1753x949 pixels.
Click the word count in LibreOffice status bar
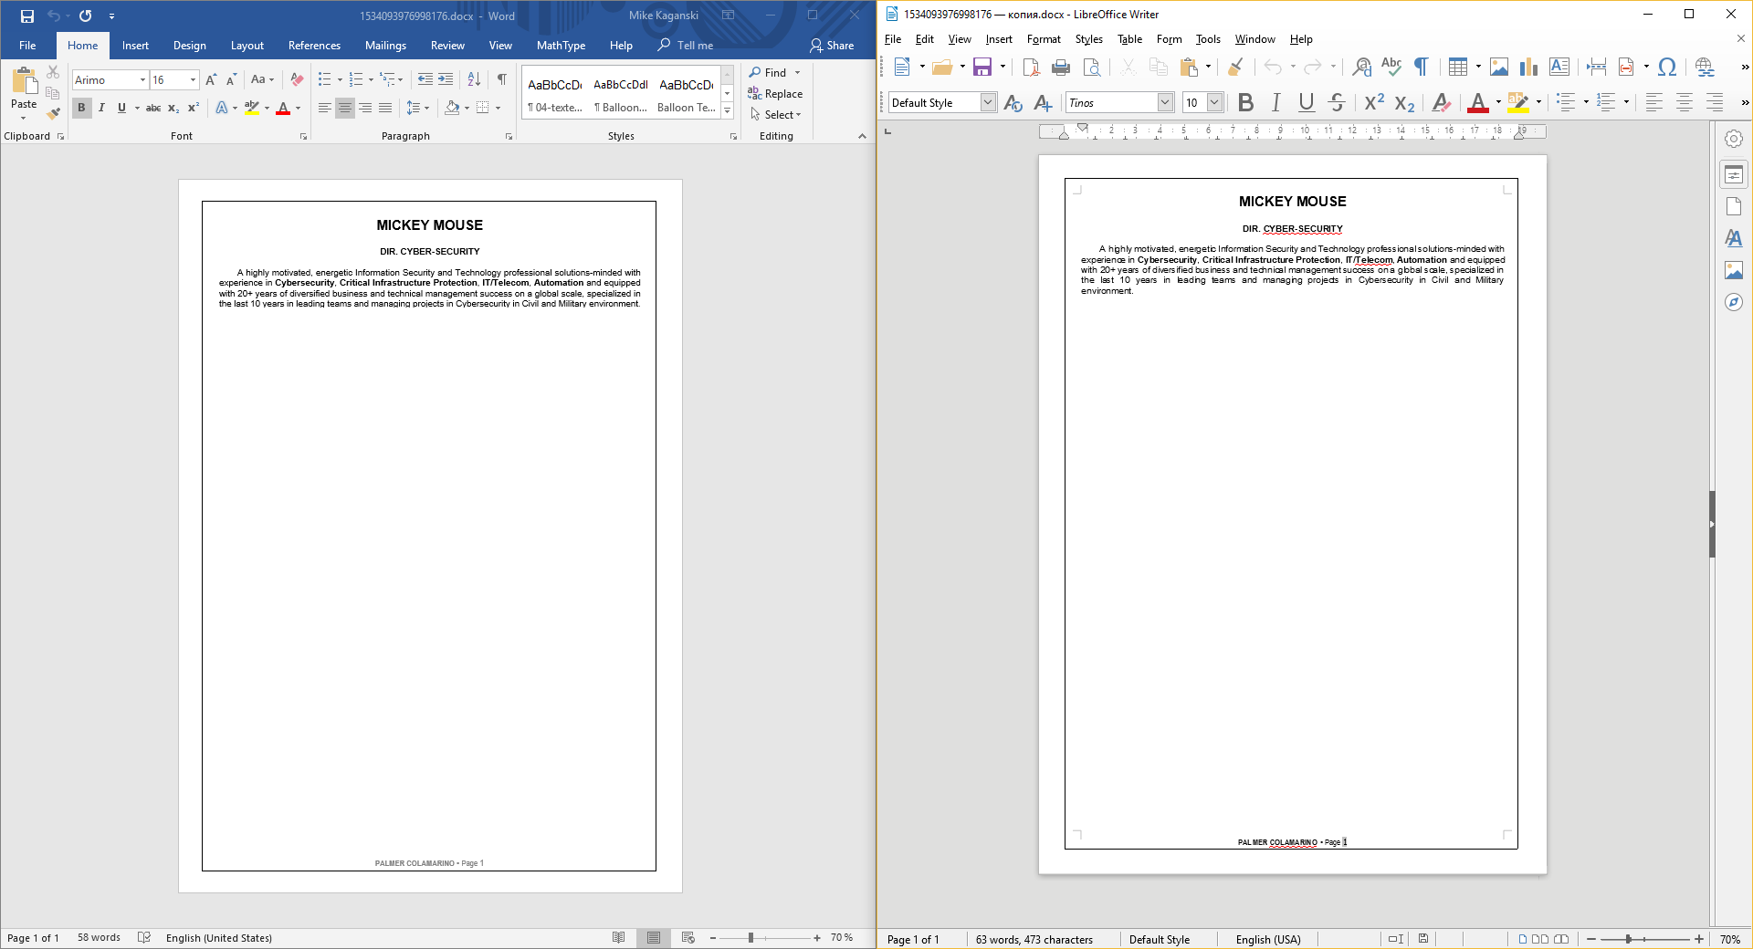click(x=1033, y=940)
